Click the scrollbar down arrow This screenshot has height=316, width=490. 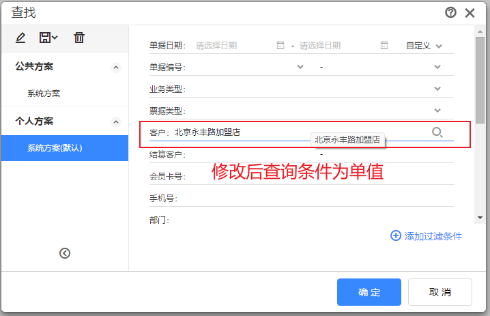[x=480, y=218]
